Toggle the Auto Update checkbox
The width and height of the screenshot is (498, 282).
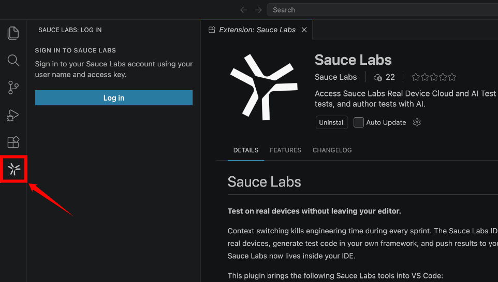pyautogui.click(x=359, y=122)
